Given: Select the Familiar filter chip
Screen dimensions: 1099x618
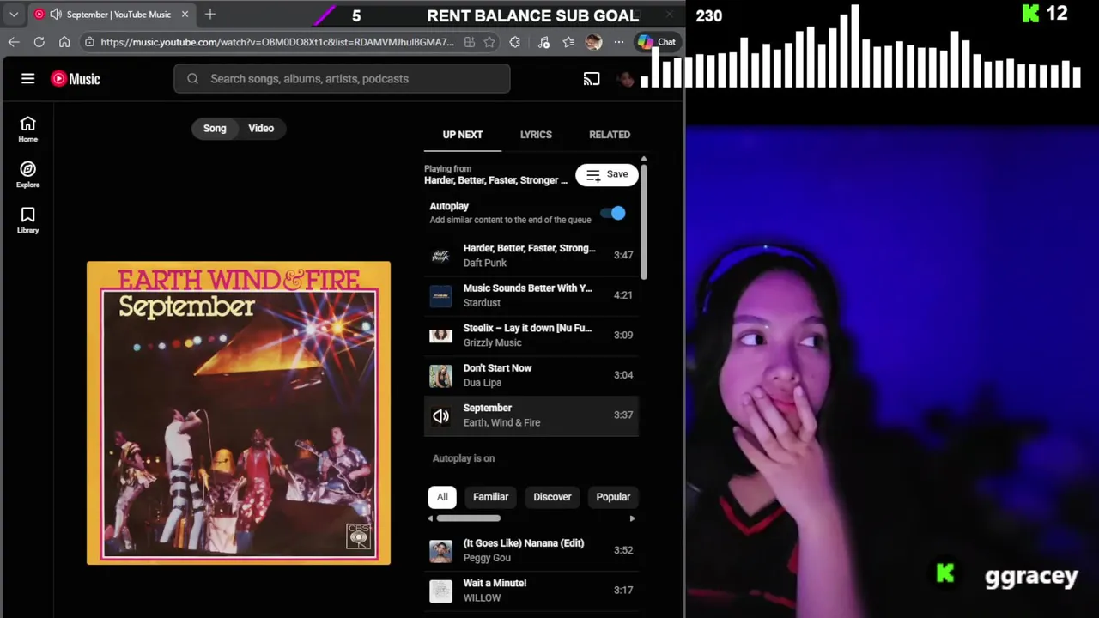Looking at the screenshot, I should [490, 497].
